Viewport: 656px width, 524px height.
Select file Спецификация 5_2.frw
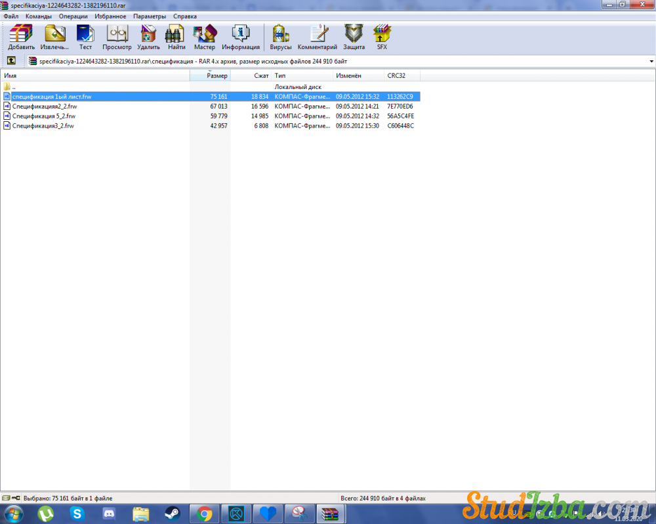click(43, 116)
